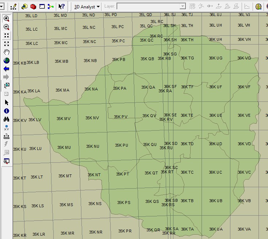
Task: Show the red ArcToolbox window
Action: coord(33,7)
